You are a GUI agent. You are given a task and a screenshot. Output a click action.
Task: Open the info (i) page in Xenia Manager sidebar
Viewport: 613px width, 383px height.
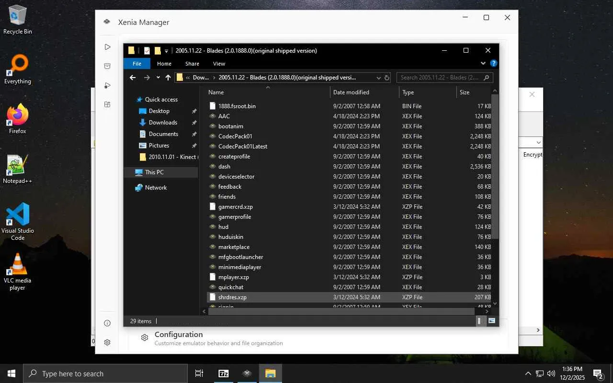pos(107,323)
